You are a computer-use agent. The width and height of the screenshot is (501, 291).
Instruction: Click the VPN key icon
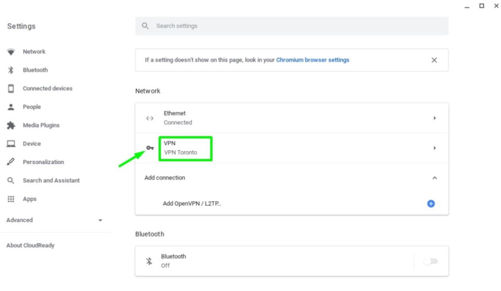tap(150, 148)
